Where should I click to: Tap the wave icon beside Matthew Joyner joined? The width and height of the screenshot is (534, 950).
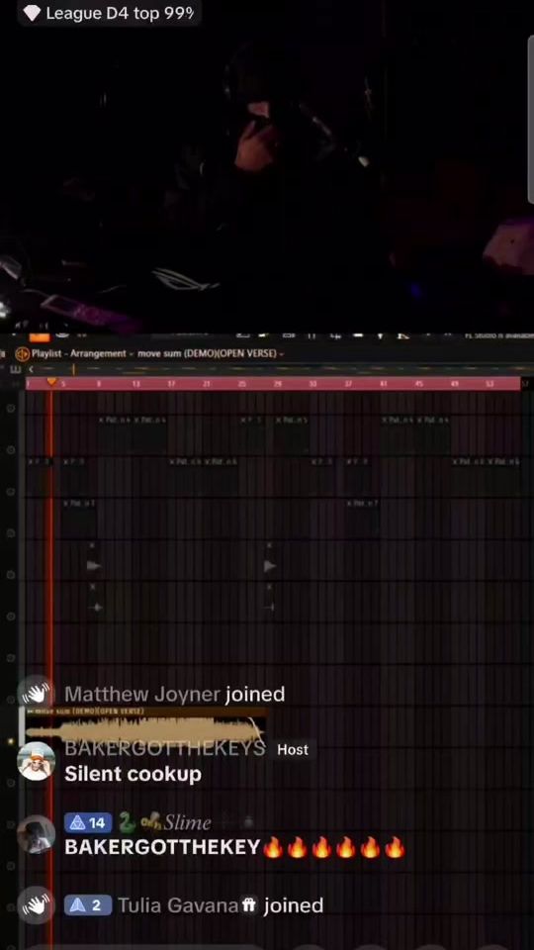pyautogui.click(x=37, y=693)
